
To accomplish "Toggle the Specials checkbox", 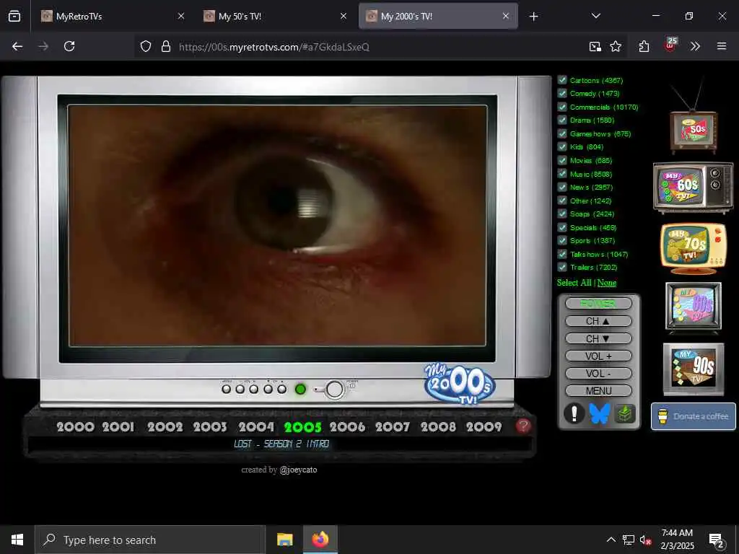I will pos(562,227).
